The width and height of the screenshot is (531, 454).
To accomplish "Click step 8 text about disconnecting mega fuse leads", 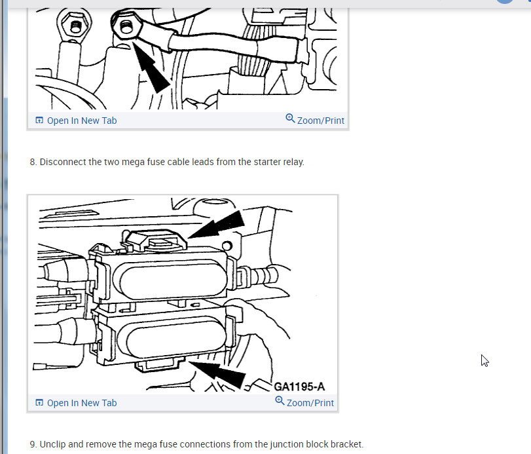I will point(167,162).
